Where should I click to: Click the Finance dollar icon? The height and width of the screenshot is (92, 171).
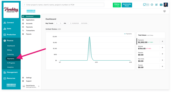pos(5,41)
